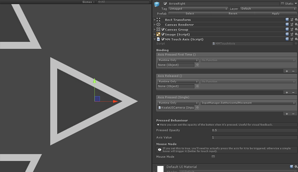Toggle the Static checkbox
This screenshot has width=298, height=172.
point(283,4)
